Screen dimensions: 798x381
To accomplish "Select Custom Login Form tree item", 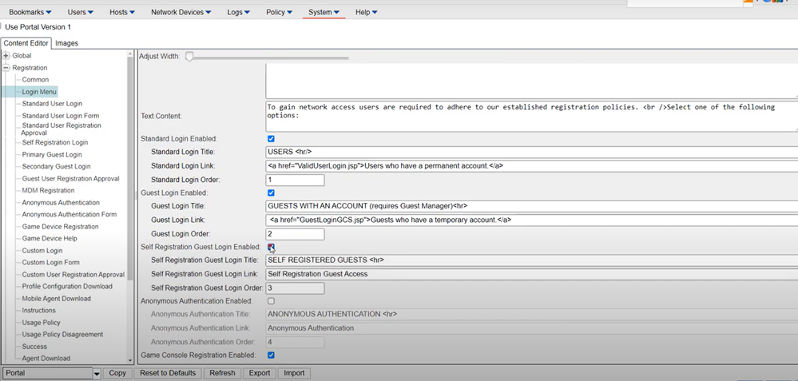I will 51,263.
